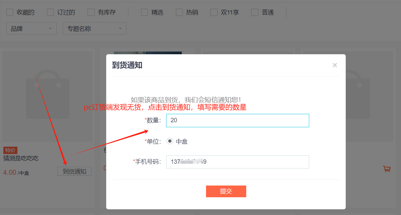Select the 中盒 unit radio button
The width and height of the screenshot is (401, 215).
pos(170,141)
